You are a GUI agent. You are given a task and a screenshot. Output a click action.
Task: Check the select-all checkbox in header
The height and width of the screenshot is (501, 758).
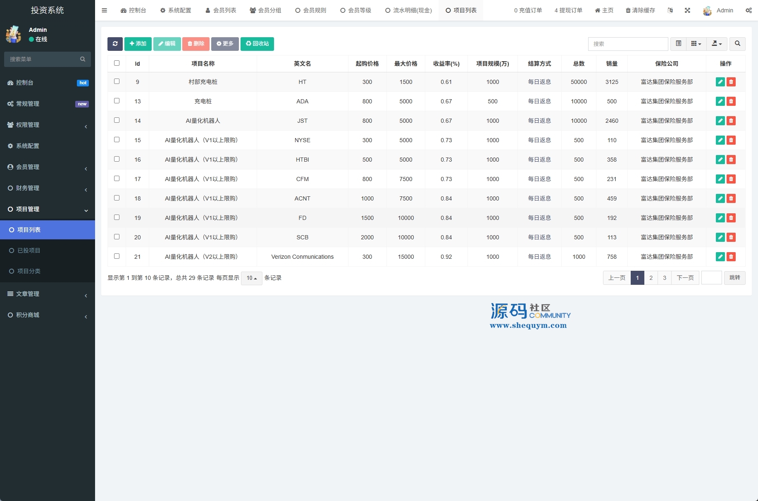[117, 63]
